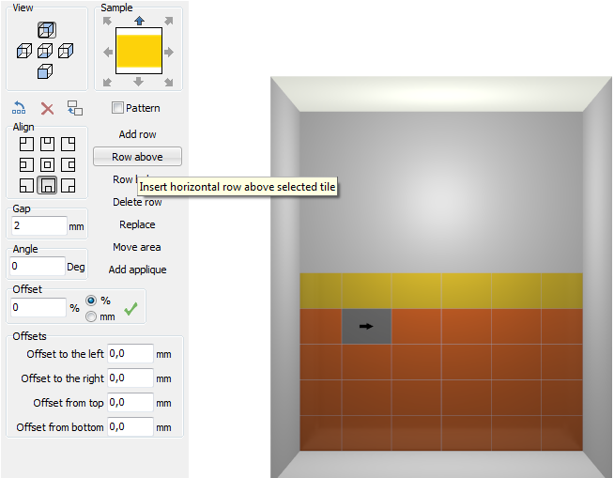Align tiles to middle-left
Viewport: 614px width, 478px height.
pos(26,165)
